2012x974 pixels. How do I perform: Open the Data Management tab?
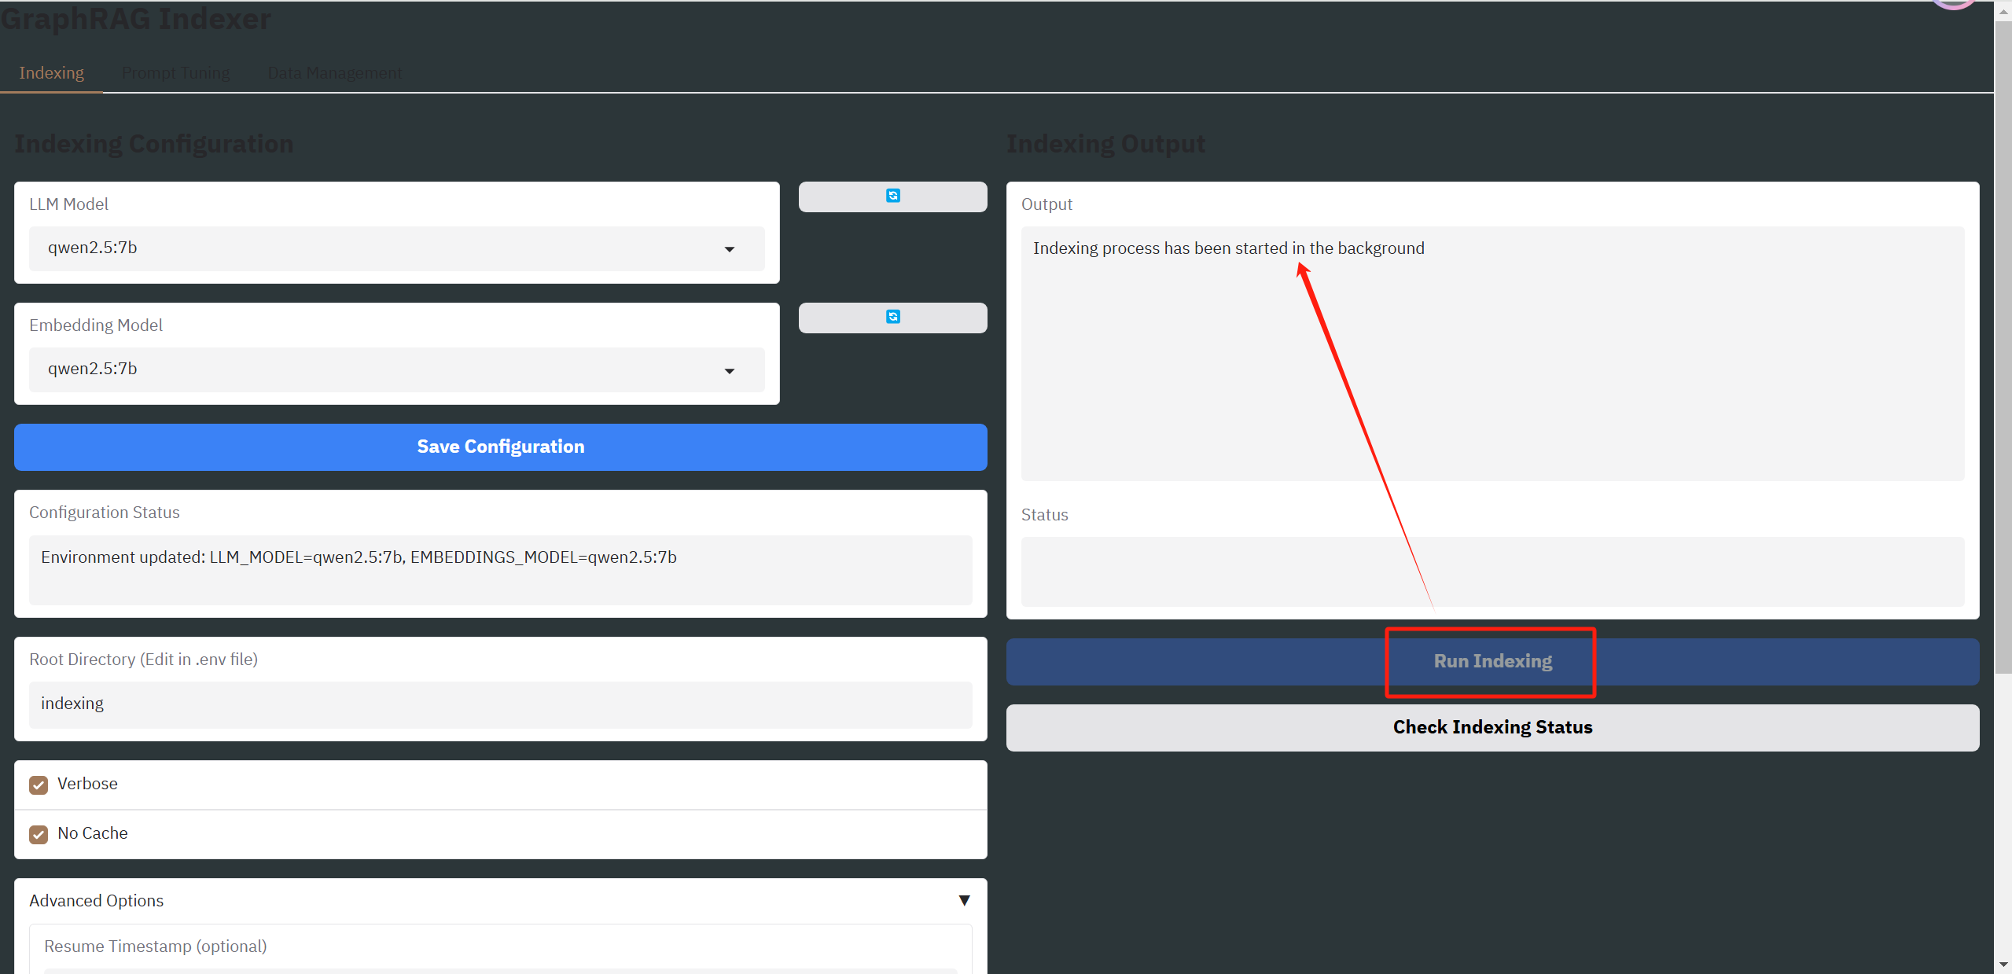pyautogui.click(x=334, y=73)
